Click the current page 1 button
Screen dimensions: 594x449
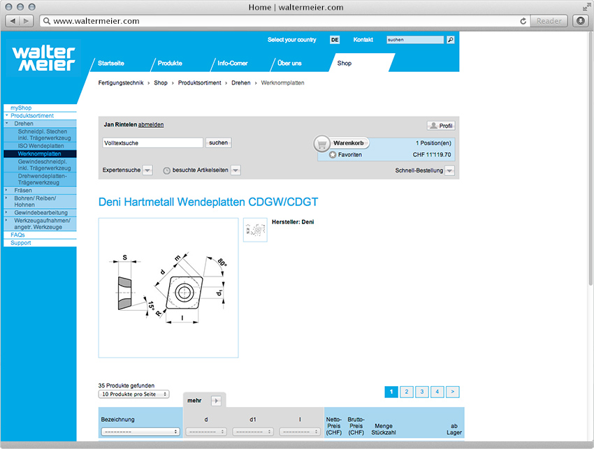(391, 392)
